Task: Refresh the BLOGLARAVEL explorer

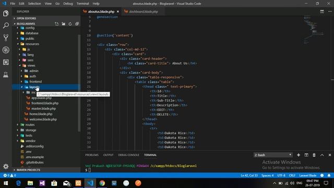Action: [x=70, y=23]
